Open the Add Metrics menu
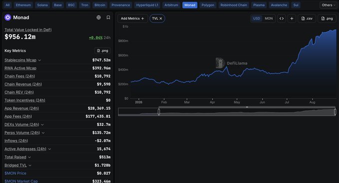Image resolution: width=339 pixels, height=183 pixels. click(132, 18)
